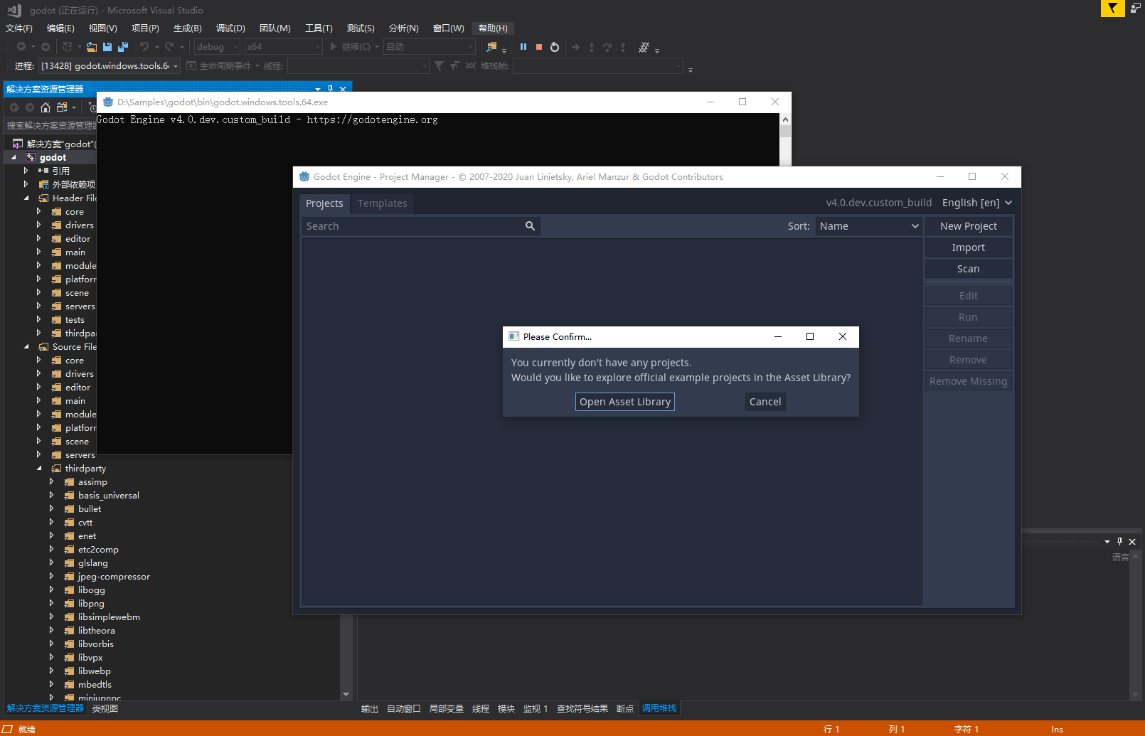The height and width of the screenshot is (736, 1145).
Task: Click the Step Over arrow
Action: [607, 47]
